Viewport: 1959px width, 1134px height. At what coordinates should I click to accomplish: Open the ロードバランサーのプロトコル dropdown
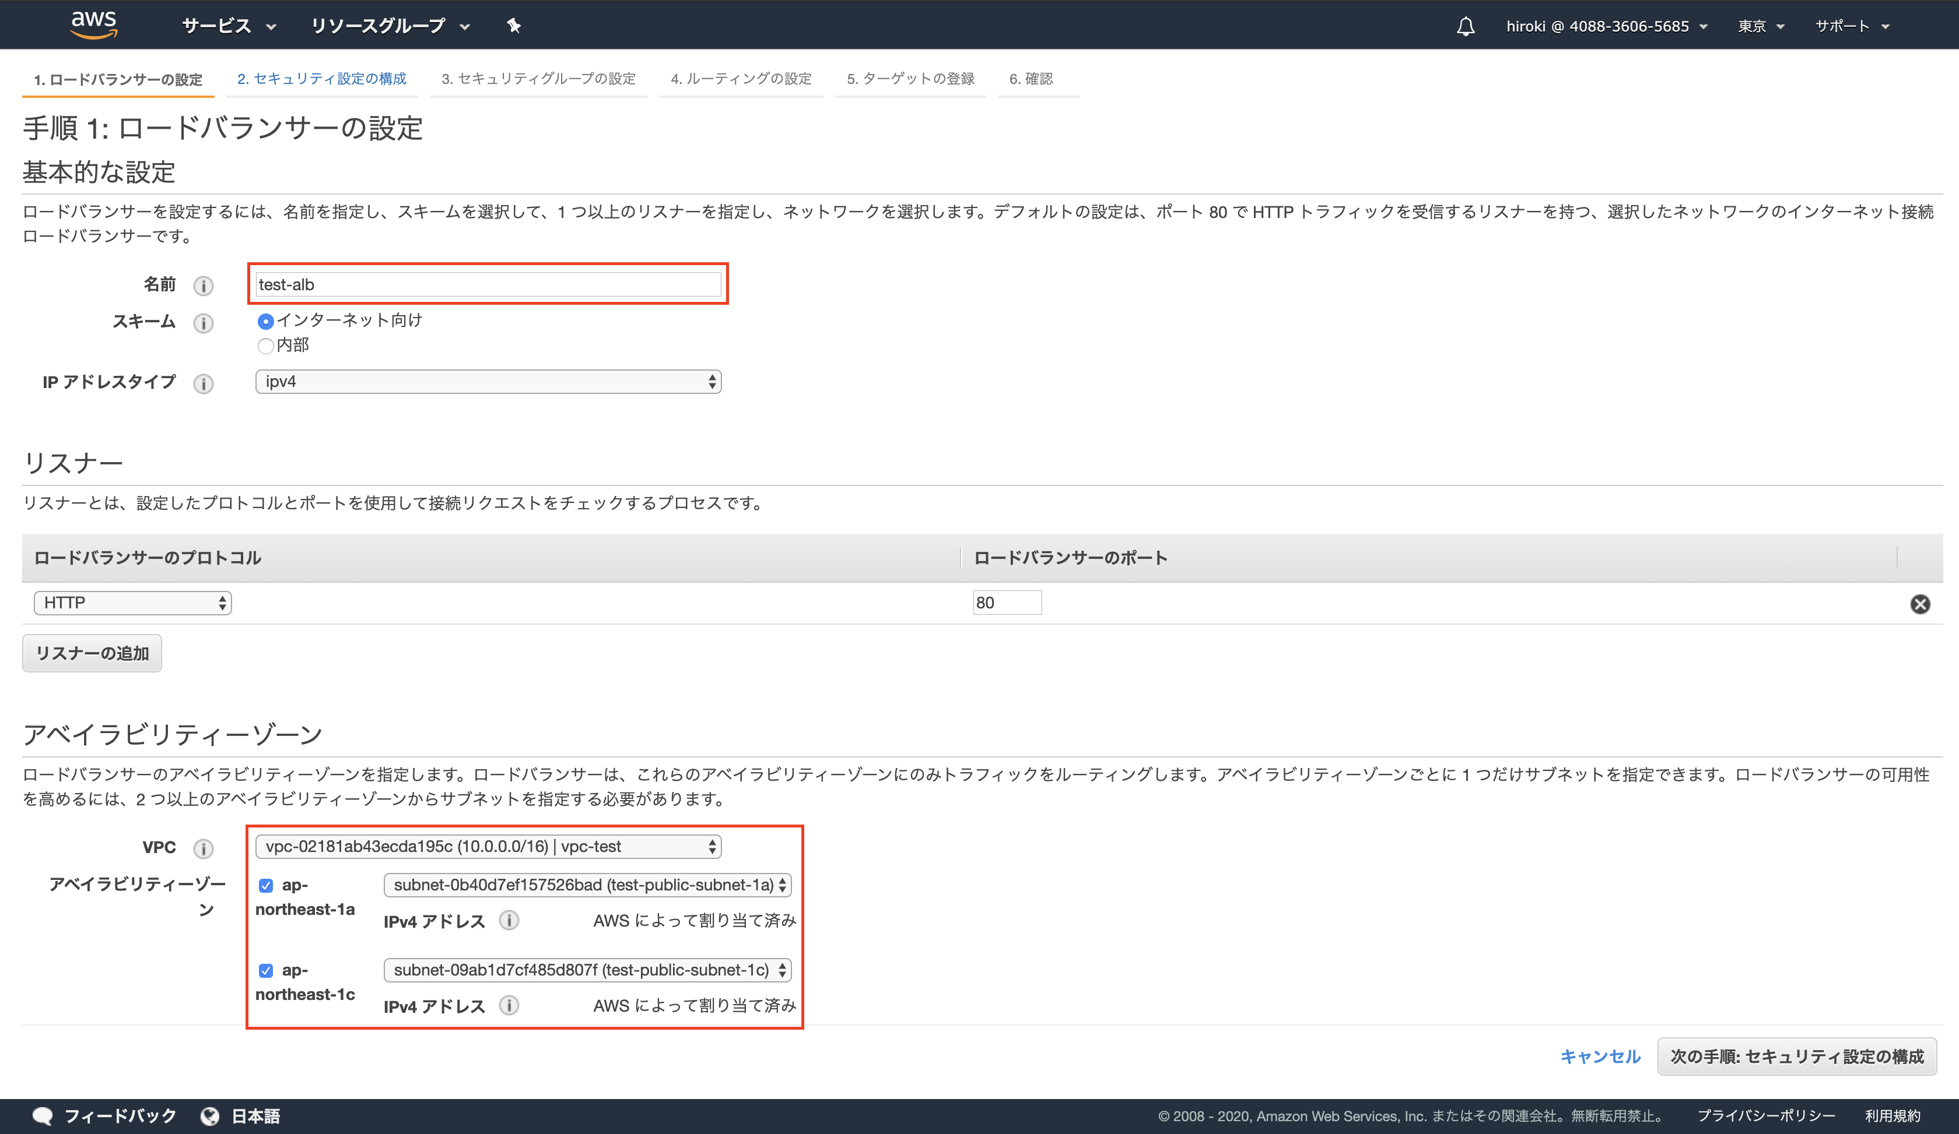[x=132, y=603]
